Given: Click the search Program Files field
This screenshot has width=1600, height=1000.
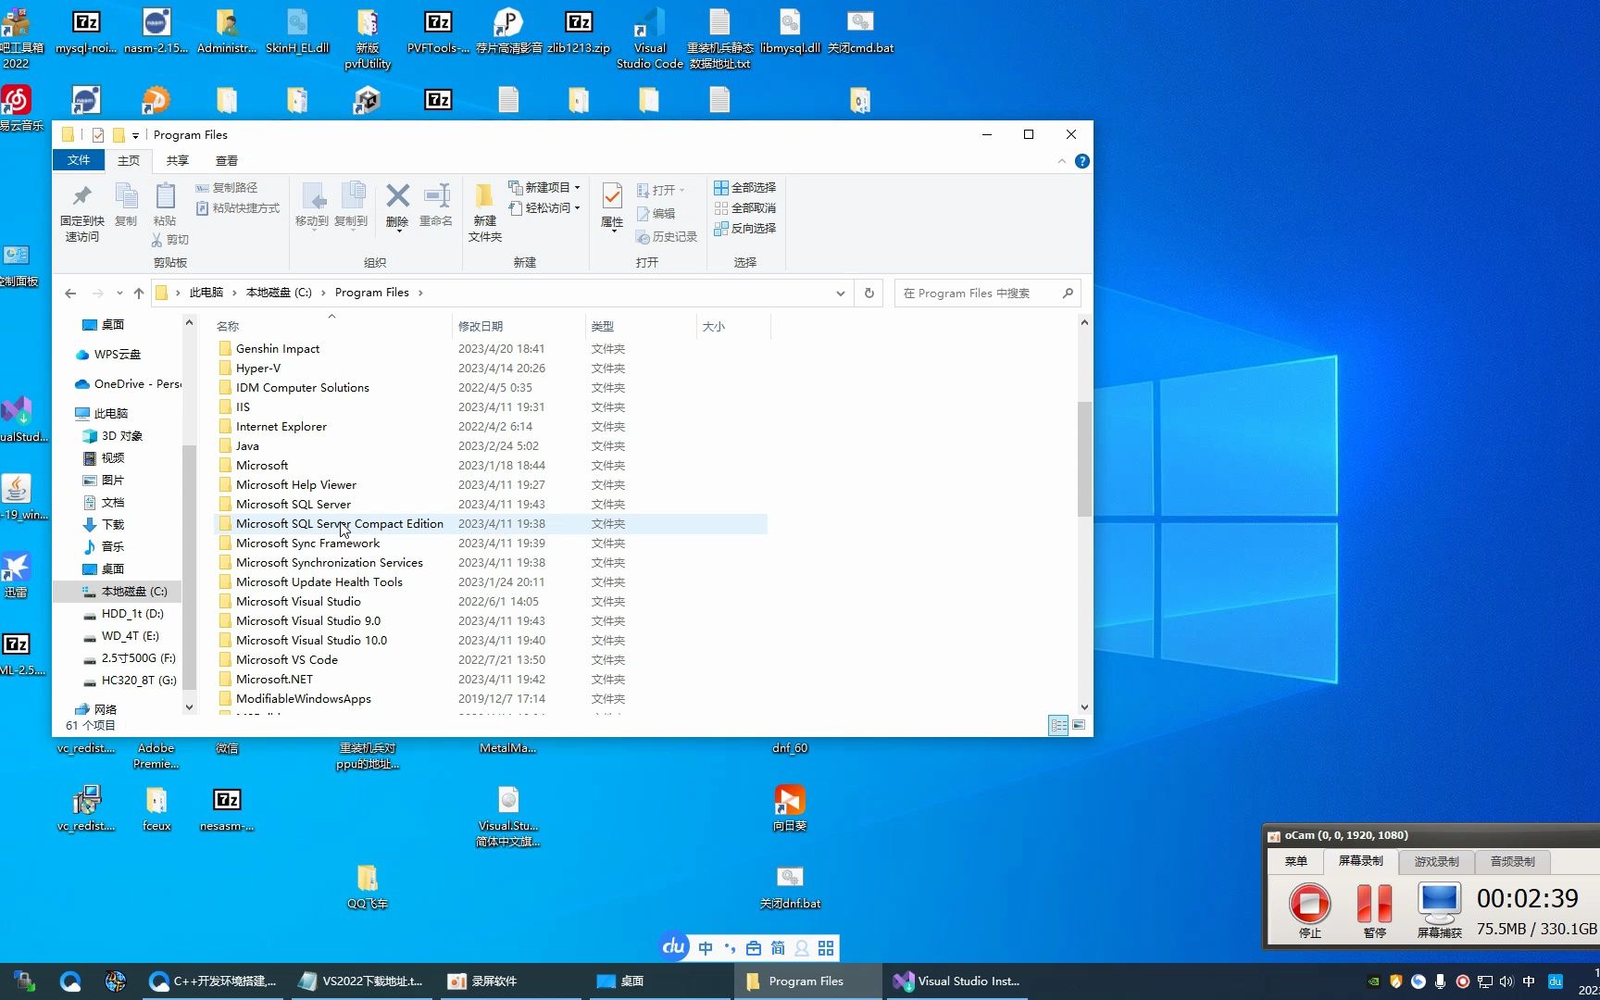Looking at the screenshot, I should (987, 293).
